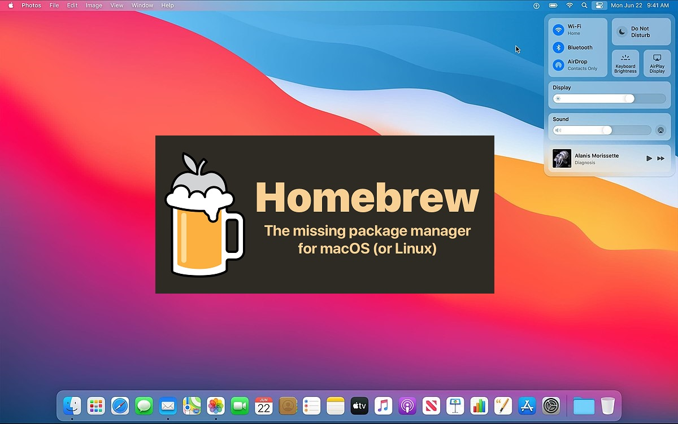
Task: Start a FaceTime call from the Dock
Action: (240, 405)
